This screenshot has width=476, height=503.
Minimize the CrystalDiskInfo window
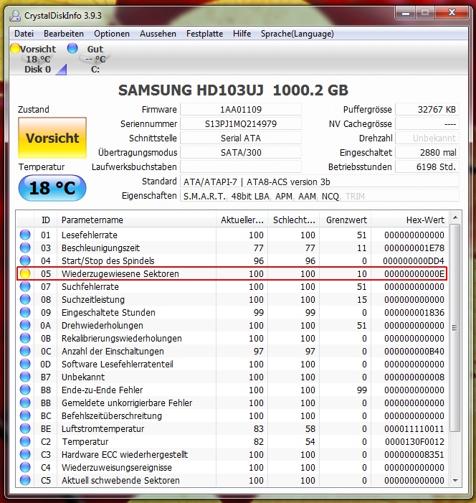click(406, 13)
